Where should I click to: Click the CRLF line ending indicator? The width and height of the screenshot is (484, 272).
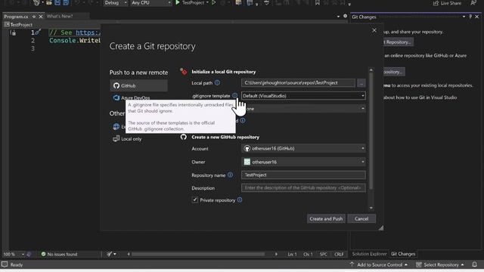point(339,254)
